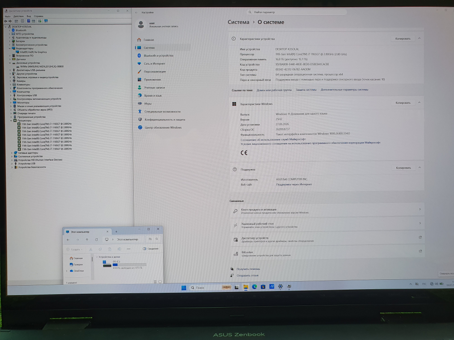Open Ключ продукта и активация row
The height and width of the screenshot is (340, 454).
click(x=327, y=211)
